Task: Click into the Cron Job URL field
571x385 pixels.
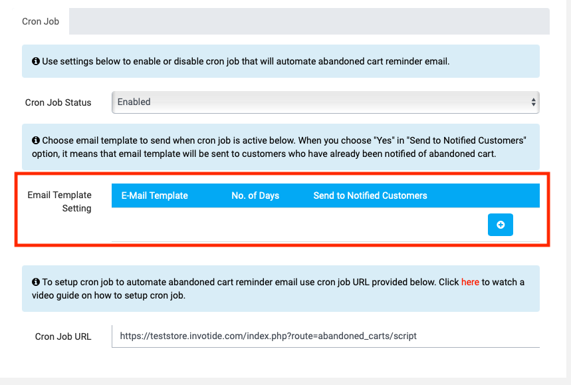Action: pyautogui.click(x=325, y=336)
